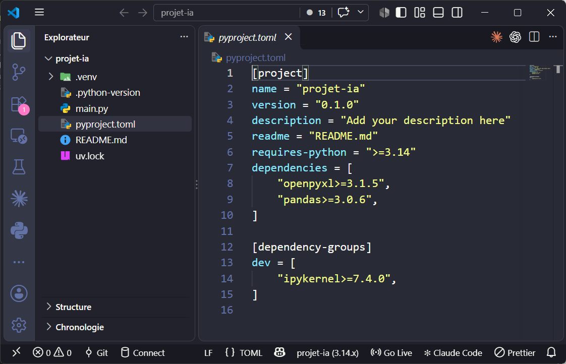This screenshot has width=566, height=364.
Task: Navigate forward in editor history
Action: pyautogui.click(x=143, y=13)
